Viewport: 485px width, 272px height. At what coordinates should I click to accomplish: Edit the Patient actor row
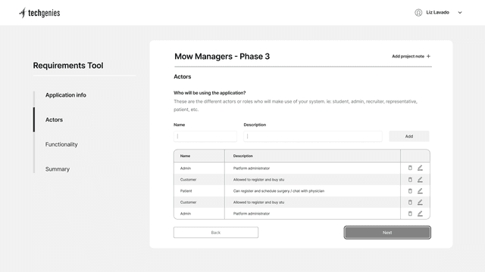(420, 191)
